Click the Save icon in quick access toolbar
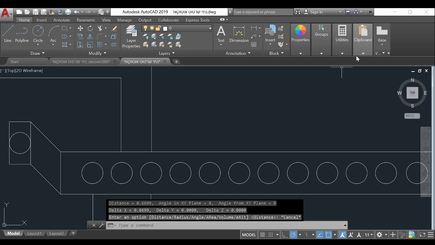The image size is (435, 245). click(35, 12)
